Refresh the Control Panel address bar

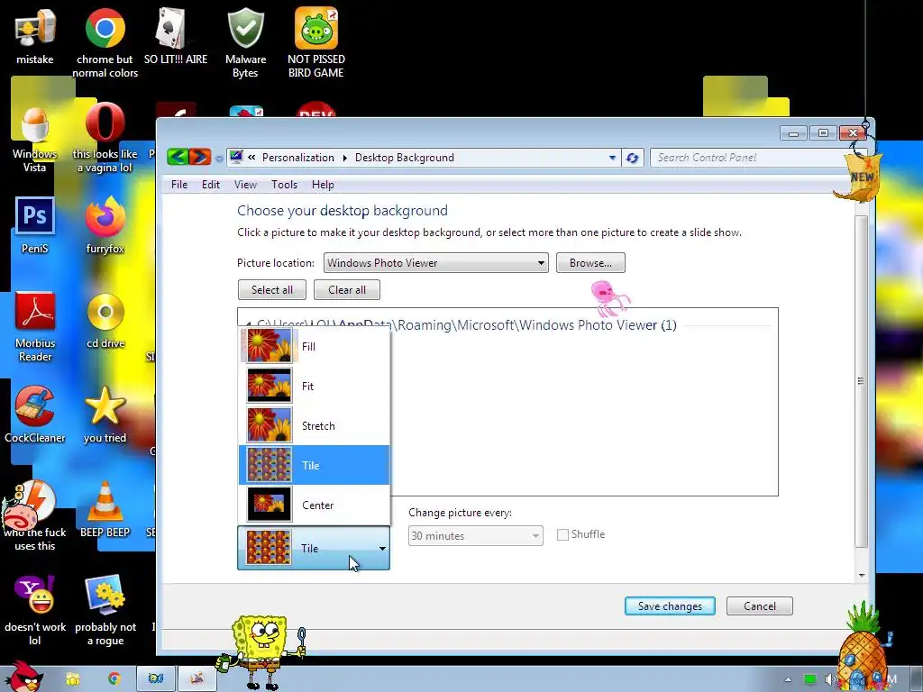[633, 158]
